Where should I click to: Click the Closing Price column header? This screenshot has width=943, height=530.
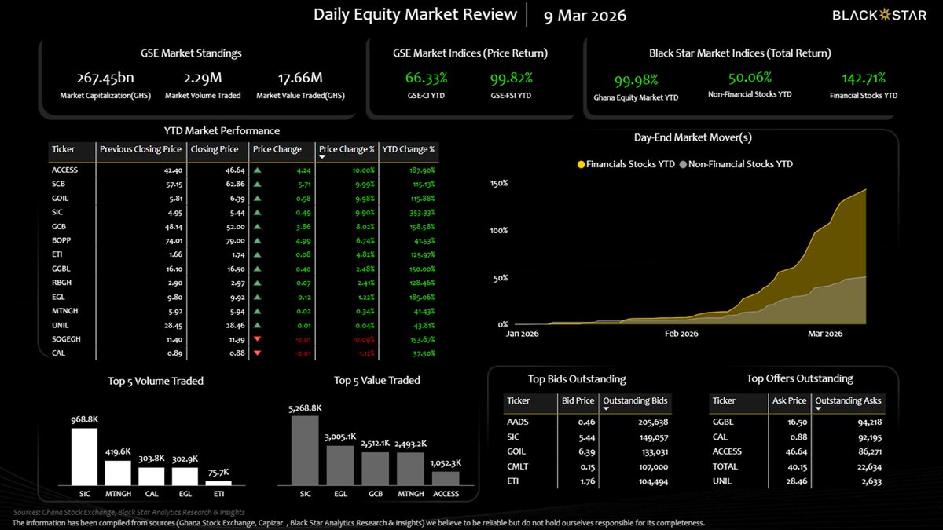215,149
